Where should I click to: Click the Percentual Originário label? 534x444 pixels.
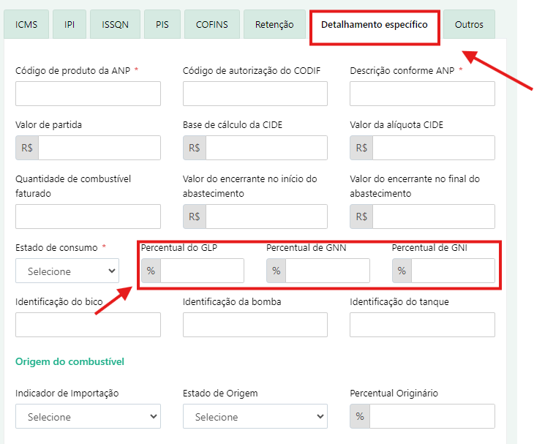point(394,393)
